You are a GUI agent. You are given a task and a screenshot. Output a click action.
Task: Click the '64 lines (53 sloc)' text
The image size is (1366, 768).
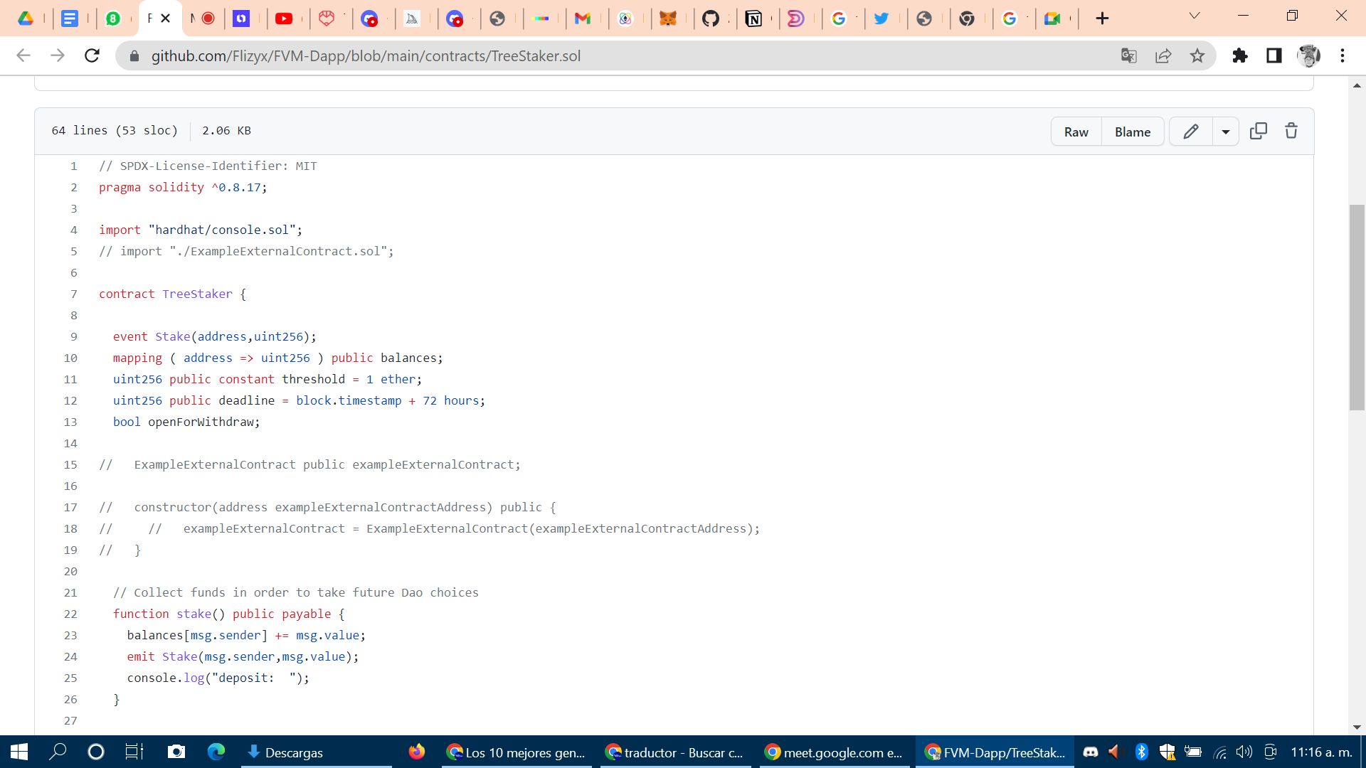[x=115, y=130]
